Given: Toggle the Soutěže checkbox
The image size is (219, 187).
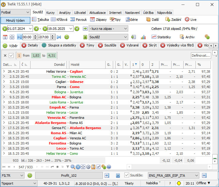Looking at the screenshot, I should [x=127, y=175].
